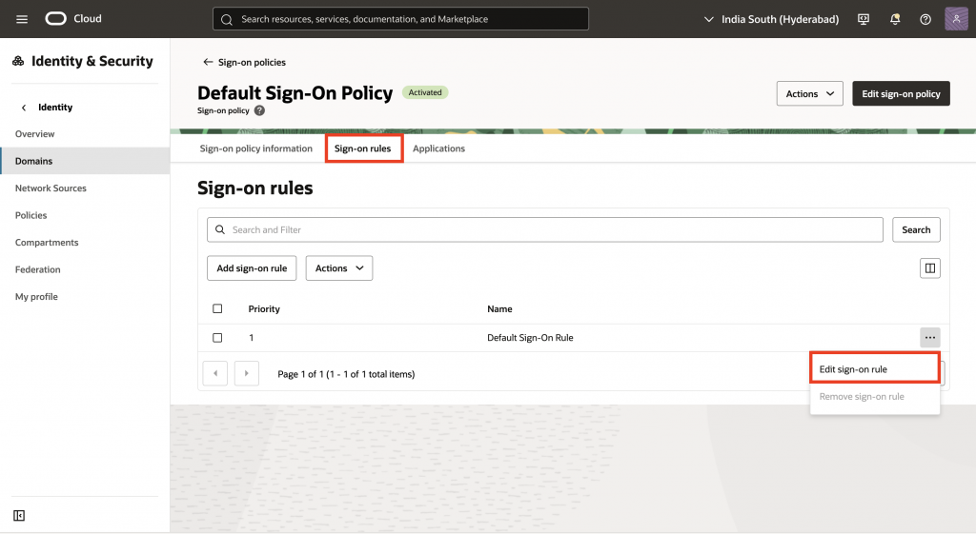This screenshot has height=534, width=976.
Task: Open the Actions dropdown next to Add sign-on rule
Action: click(x=339, y=267)
